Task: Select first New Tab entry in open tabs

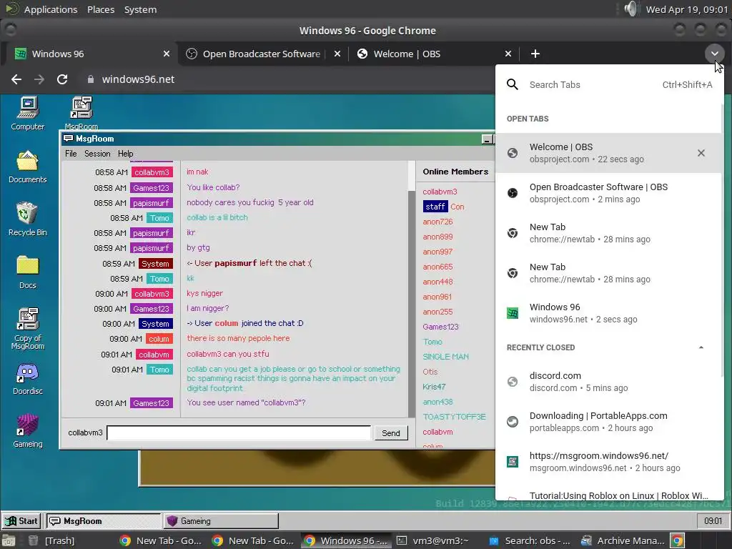Action: 609,233
